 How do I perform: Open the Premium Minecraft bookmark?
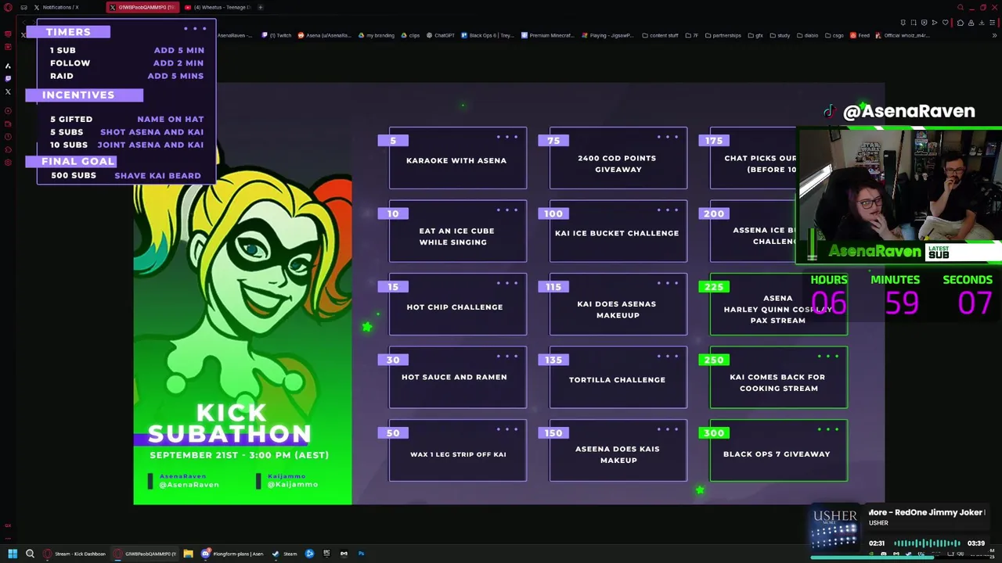click(x=547, y=35)
